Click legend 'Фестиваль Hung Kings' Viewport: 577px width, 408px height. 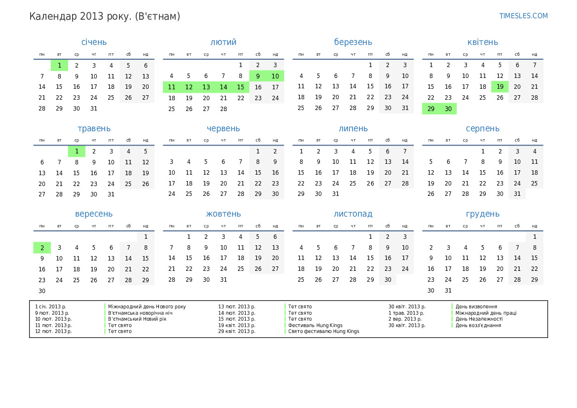tap(315, 325)
